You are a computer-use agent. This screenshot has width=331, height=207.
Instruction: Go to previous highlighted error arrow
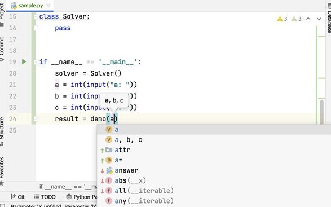(308, 19)
